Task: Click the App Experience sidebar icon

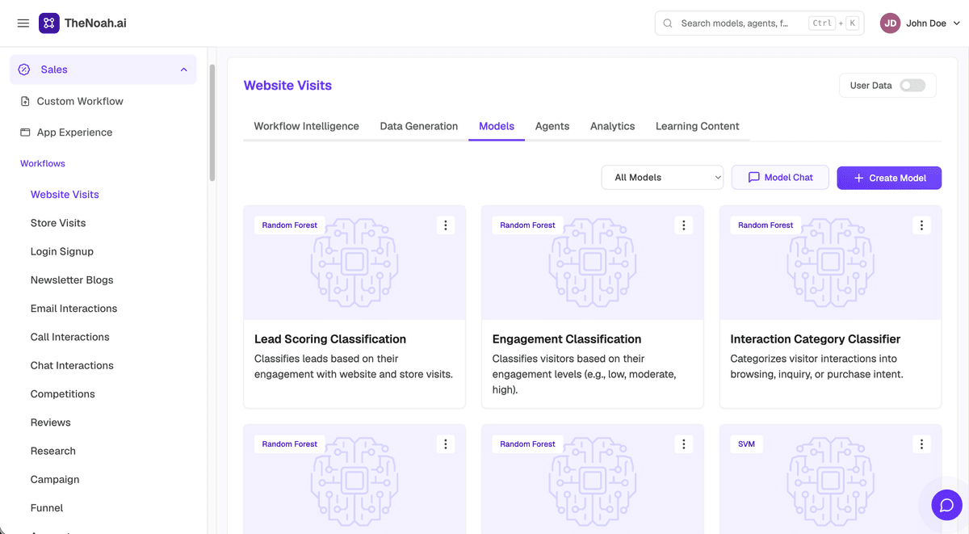Action: point(25,132)
